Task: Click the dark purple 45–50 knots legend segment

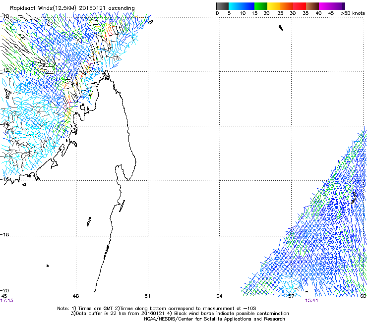Action: click(338, 6)
